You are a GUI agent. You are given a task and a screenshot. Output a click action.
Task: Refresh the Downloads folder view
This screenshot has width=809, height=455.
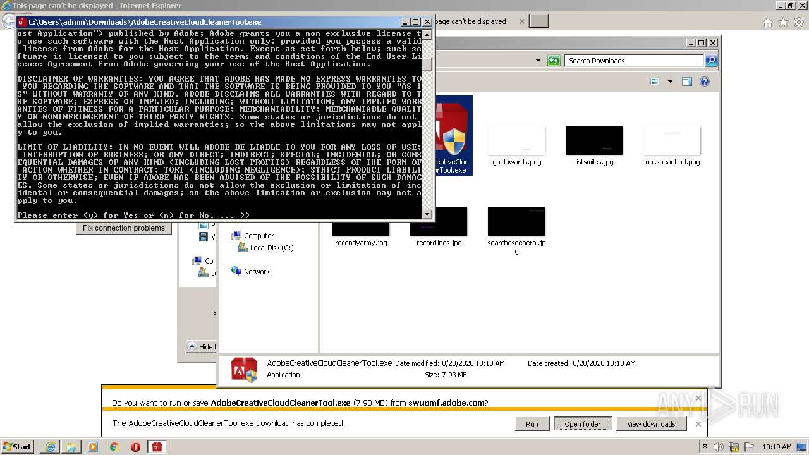point(554,61)
